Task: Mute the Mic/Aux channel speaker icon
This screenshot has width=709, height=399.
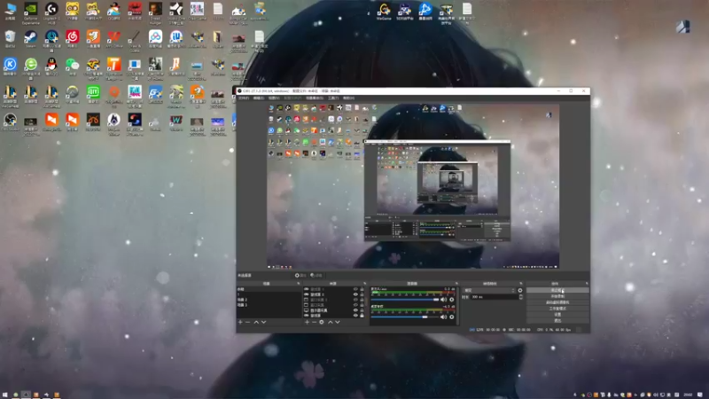Action: (444, 300)
